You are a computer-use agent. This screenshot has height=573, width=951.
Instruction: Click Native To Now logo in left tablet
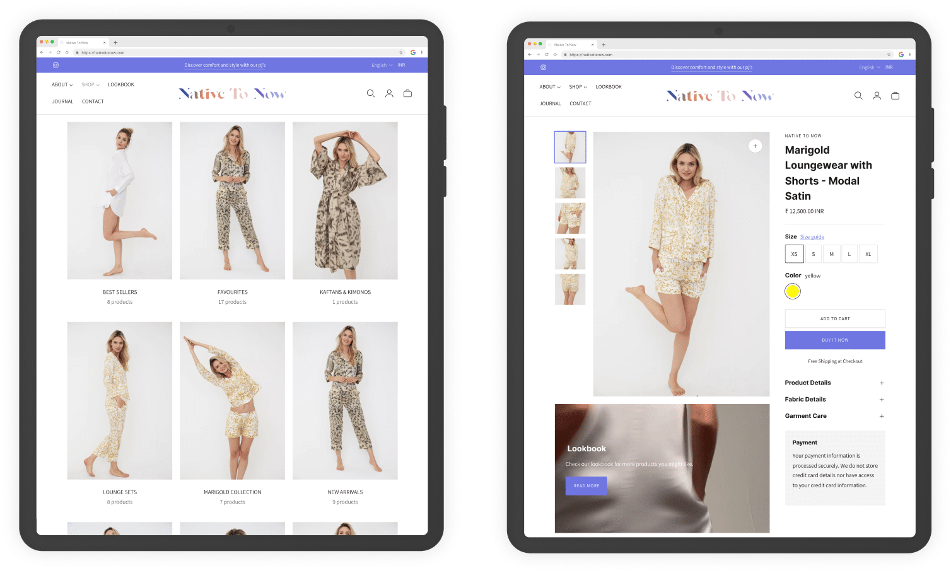point(232,93)
